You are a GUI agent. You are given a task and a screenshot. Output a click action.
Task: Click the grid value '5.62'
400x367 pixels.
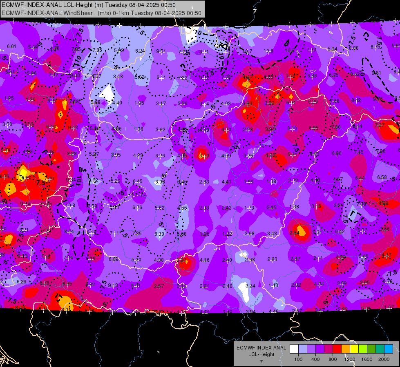coord(159,208)
